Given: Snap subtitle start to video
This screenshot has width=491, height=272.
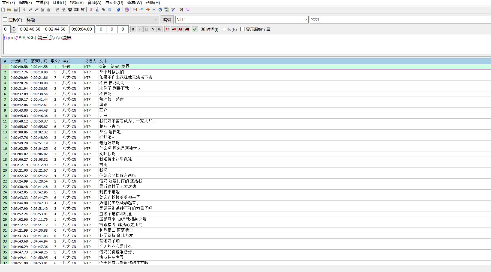Looking at the screenshot, I should (57, 10).
